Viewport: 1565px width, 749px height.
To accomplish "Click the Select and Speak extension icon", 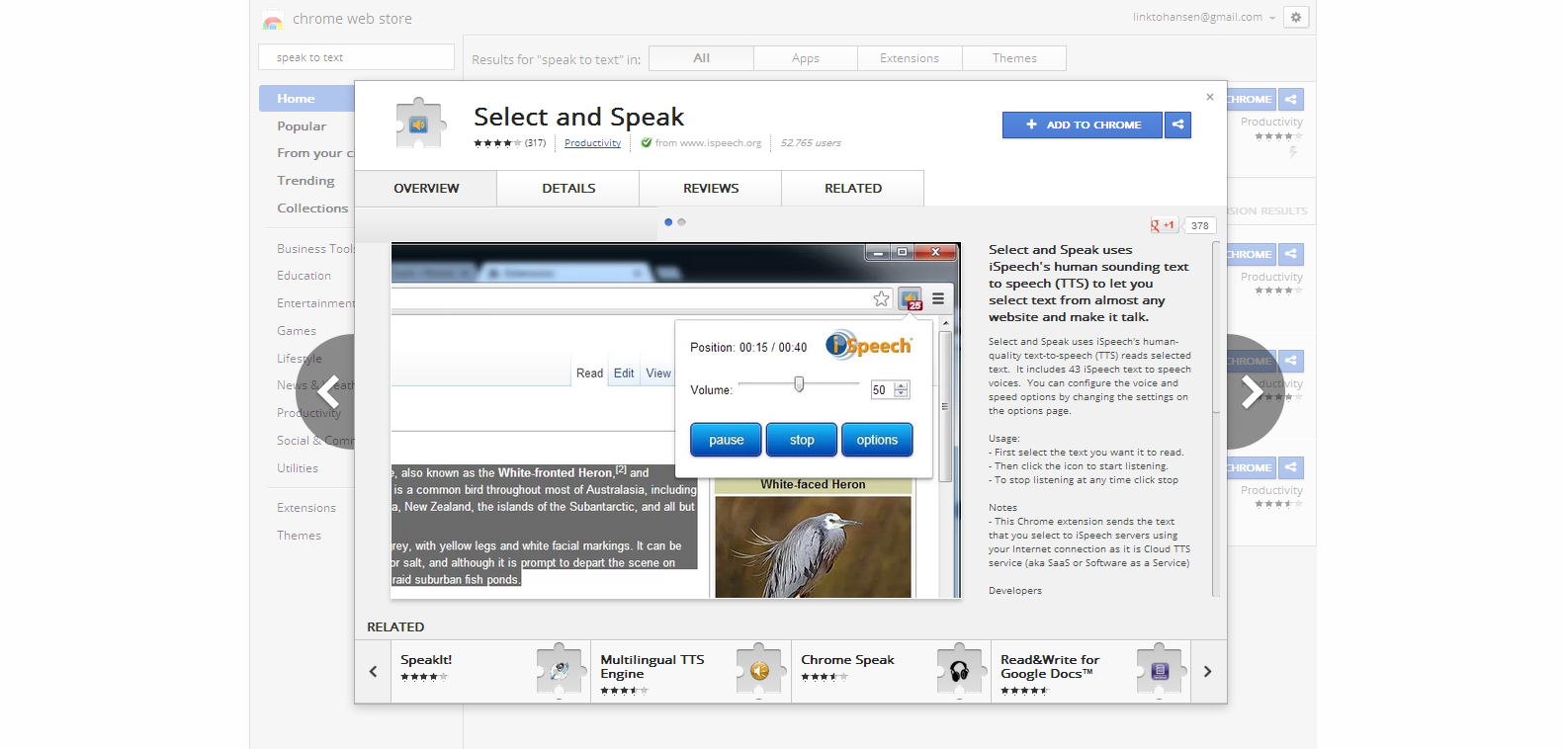I will pos(419,125).
